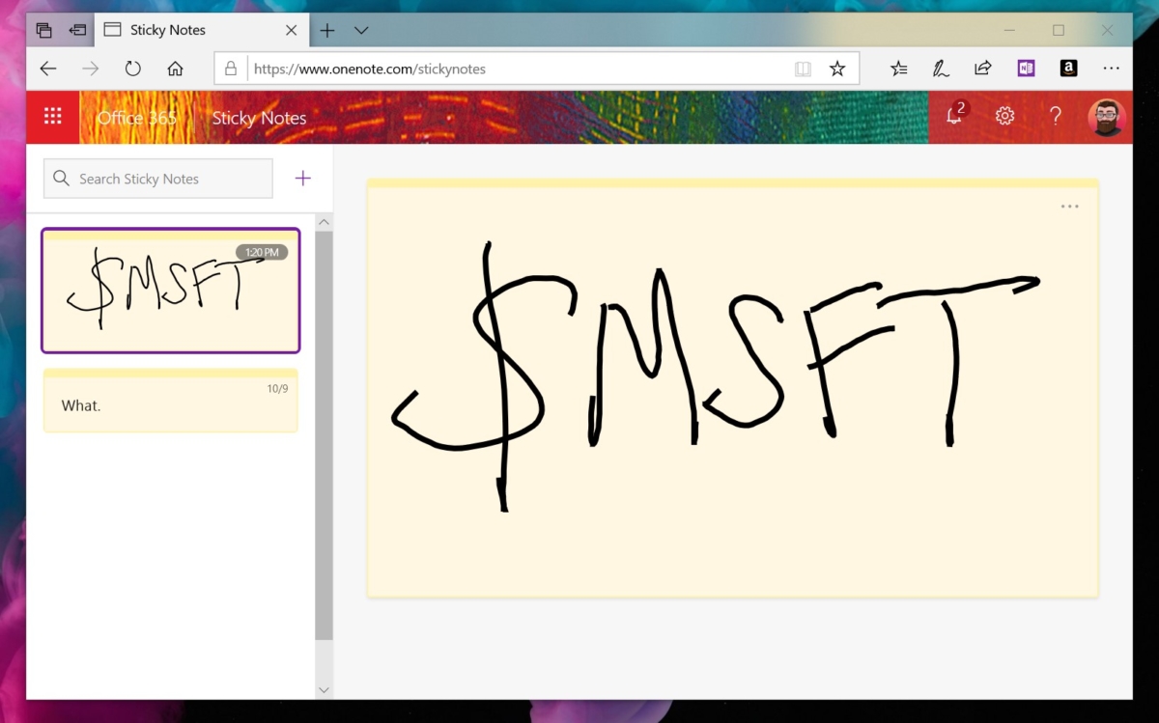This screenshot has width=1159, height=723.
Task: Click the Search Sticky Notes field
Action: coord(157,178)
